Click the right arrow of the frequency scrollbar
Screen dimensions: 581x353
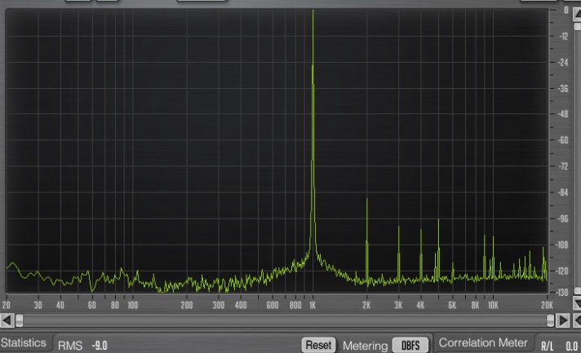(x=563, y=320)
